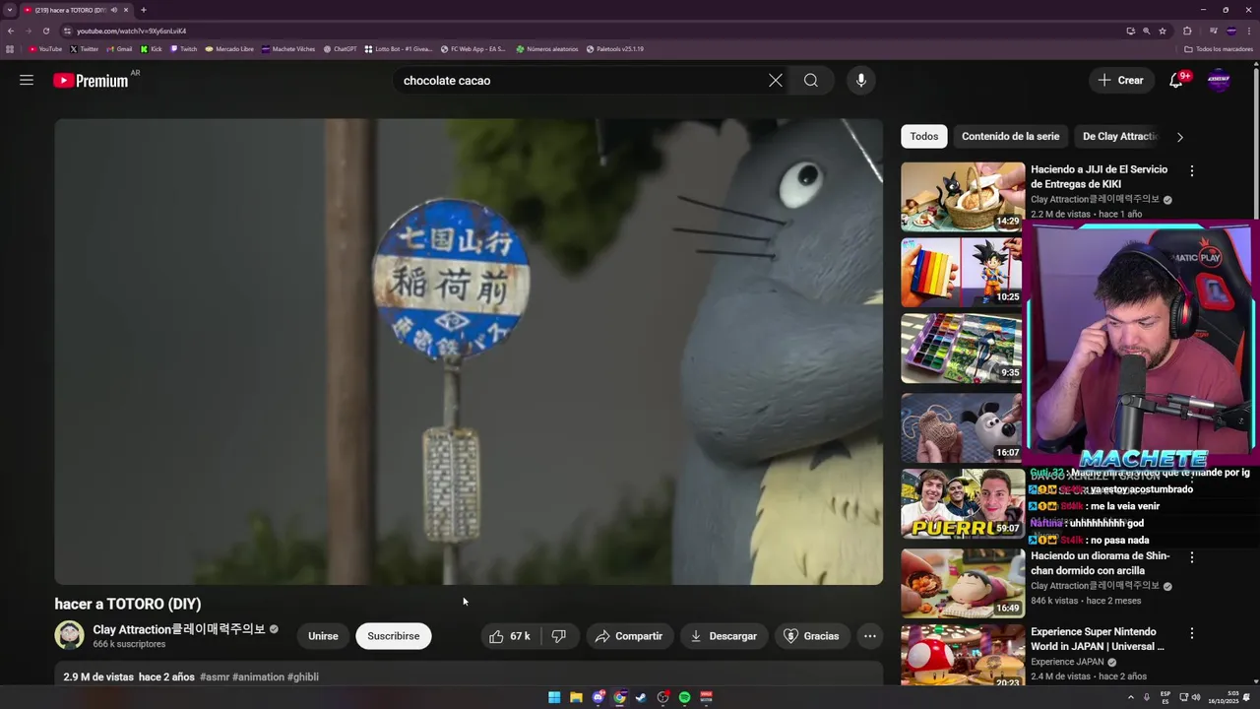Viewport: 1260px width, 709px height.
Task: Dislike the video with thumbs down
Action: point(559,636)
